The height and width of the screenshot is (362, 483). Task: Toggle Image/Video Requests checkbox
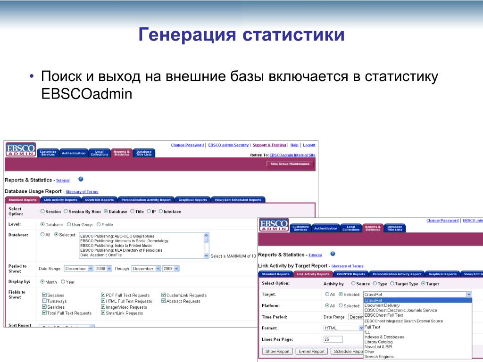click(103, 306)
